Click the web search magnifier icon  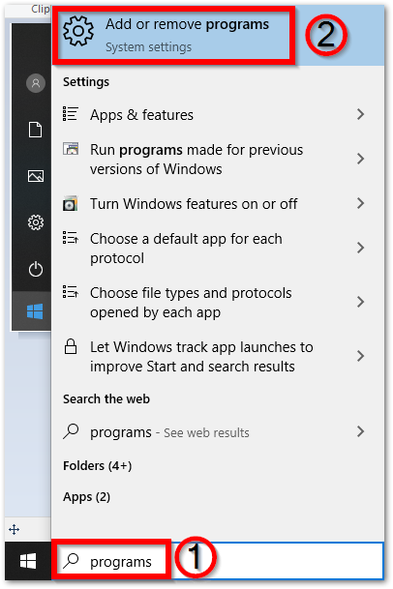[x=71, y=431]
